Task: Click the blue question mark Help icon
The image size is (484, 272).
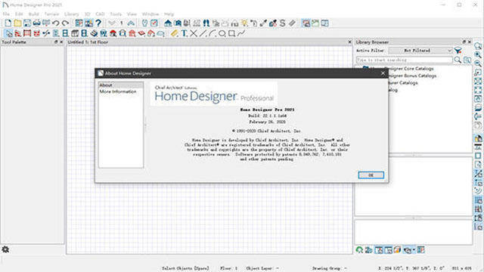Action: (x=98, y=23)
